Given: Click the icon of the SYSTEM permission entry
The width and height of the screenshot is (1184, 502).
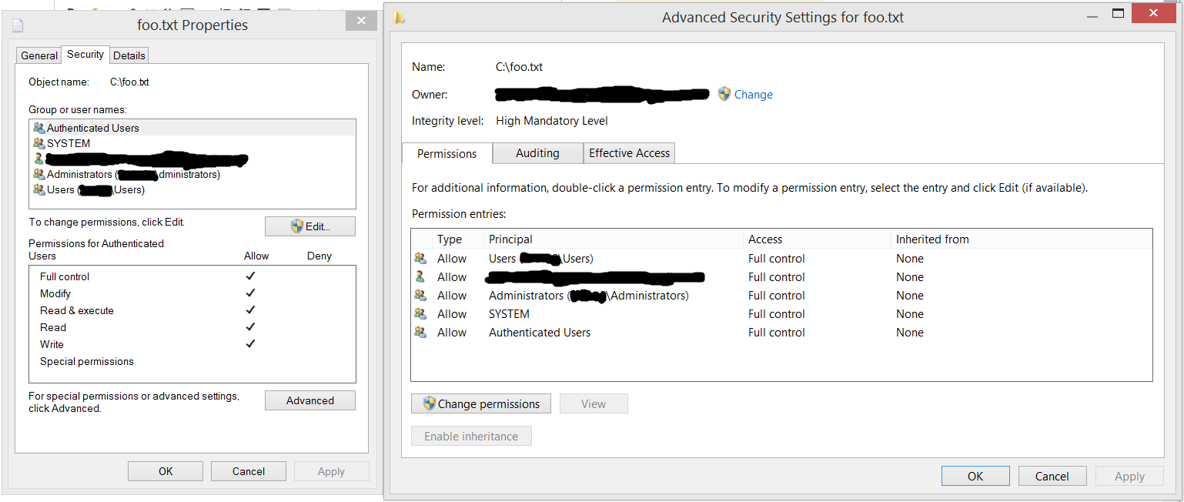Looking at the screenshot, I should click(420, 314).
